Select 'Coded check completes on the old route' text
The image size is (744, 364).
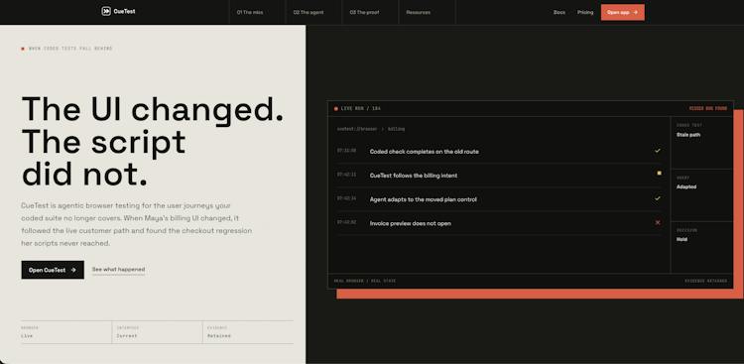click(425, 152)
